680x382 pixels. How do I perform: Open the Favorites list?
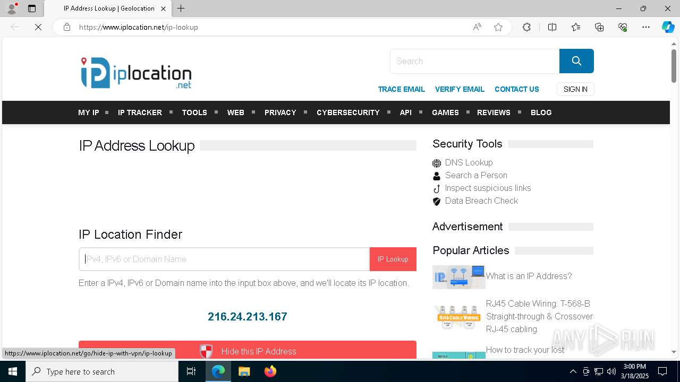[x=576, y=27]
